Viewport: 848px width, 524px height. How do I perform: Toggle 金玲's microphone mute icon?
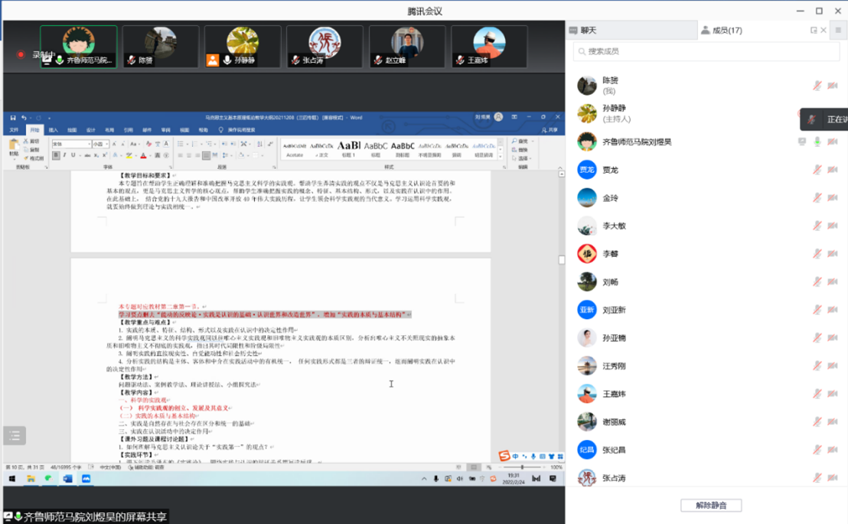(x=817, y=198)
